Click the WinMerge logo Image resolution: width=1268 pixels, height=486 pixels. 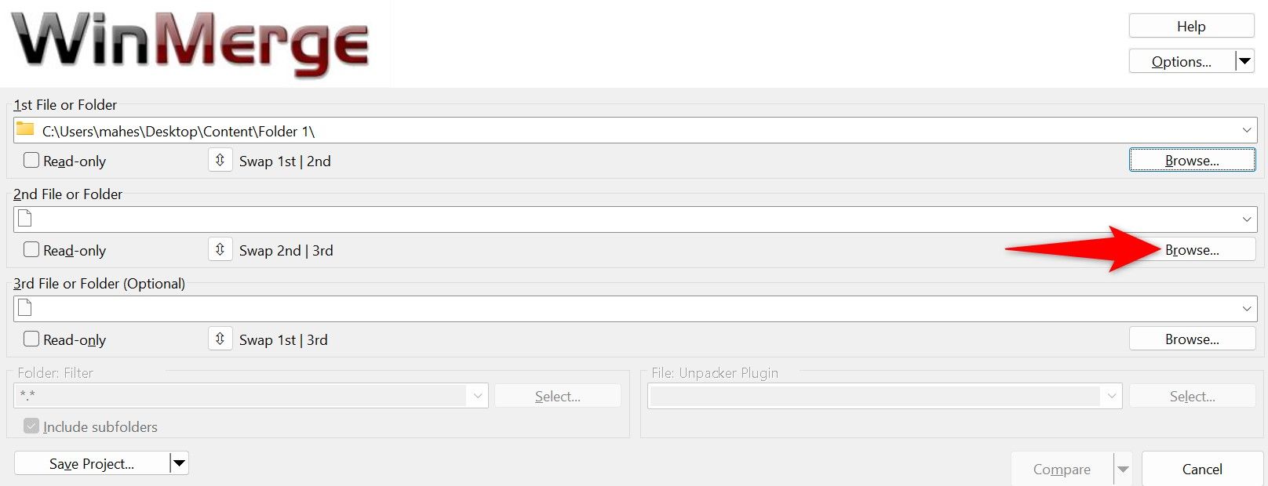pyautogui.click(x=190, y=42)
